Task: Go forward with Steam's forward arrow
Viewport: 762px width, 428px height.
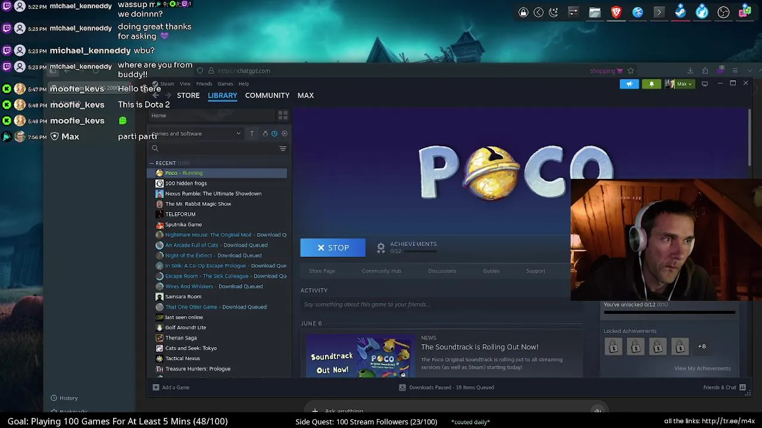Action: click(168, 95)
